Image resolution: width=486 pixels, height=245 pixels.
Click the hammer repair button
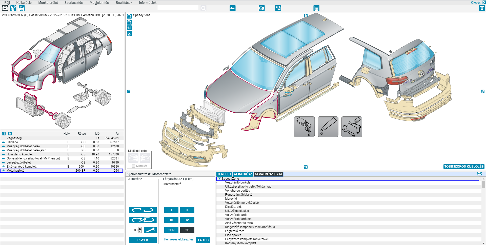coord(150,230)
